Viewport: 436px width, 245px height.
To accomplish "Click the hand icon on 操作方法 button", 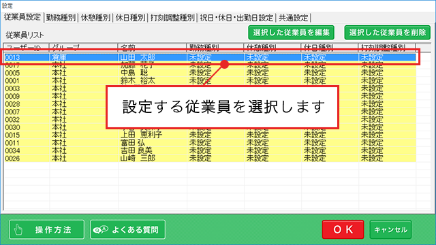I will (18, 230).
